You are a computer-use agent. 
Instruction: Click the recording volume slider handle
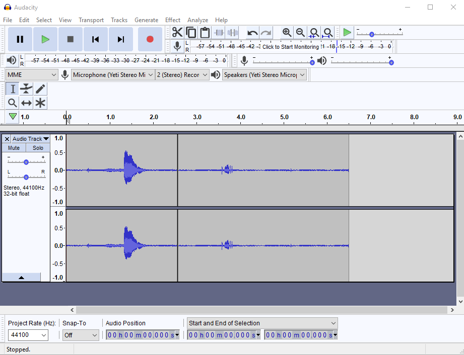pyautogui.click(x=312, y=62)
